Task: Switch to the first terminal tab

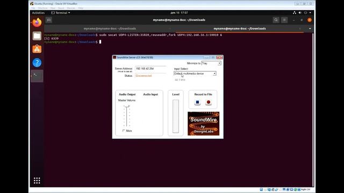Action: tap(110, 28)
